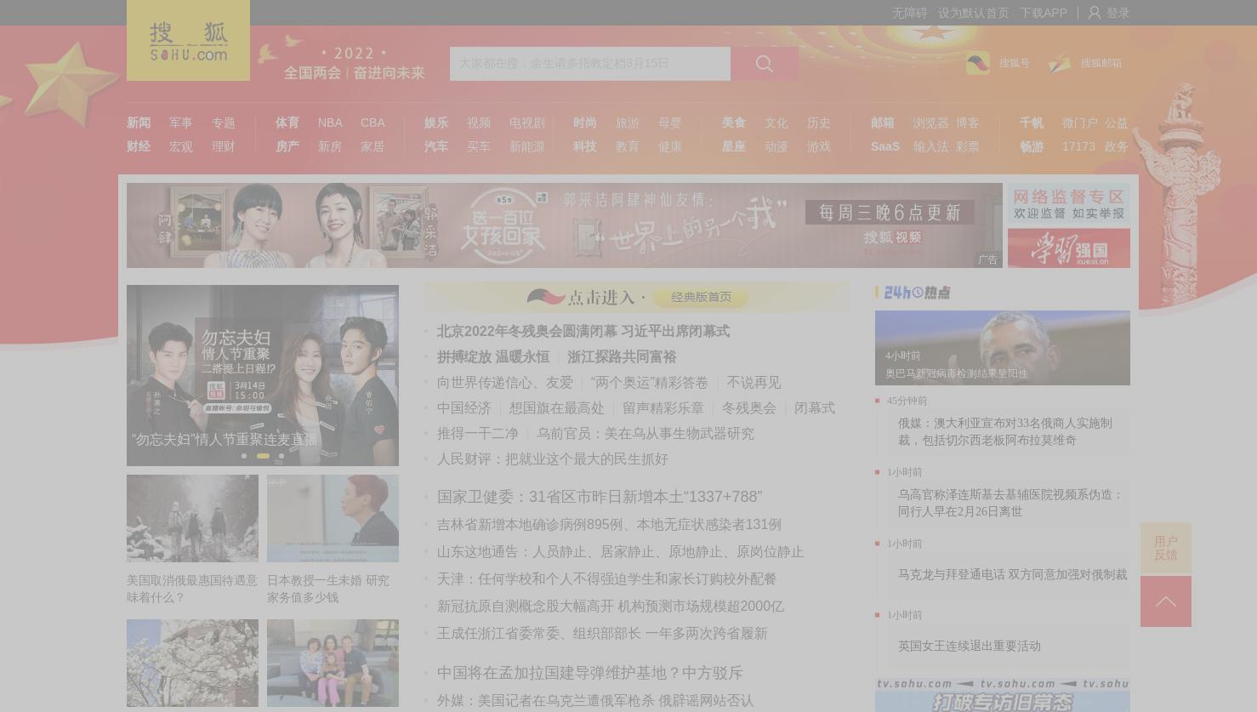Go to CBA section
This screenshot has height=712, width=1257.
[x=373, y=122]
